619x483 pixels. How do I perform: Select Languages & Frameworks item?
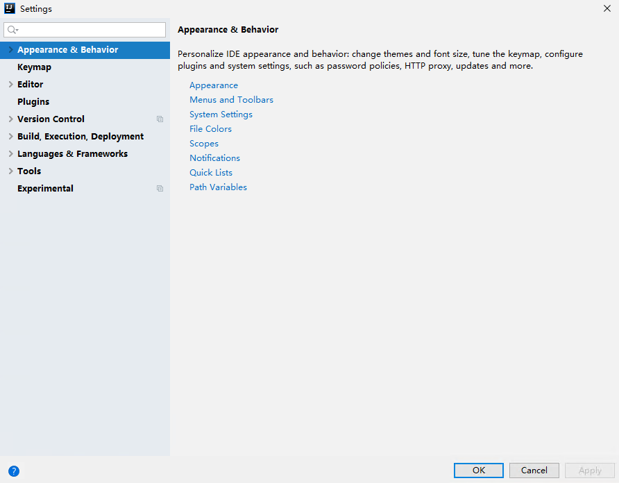click(85, 154)
